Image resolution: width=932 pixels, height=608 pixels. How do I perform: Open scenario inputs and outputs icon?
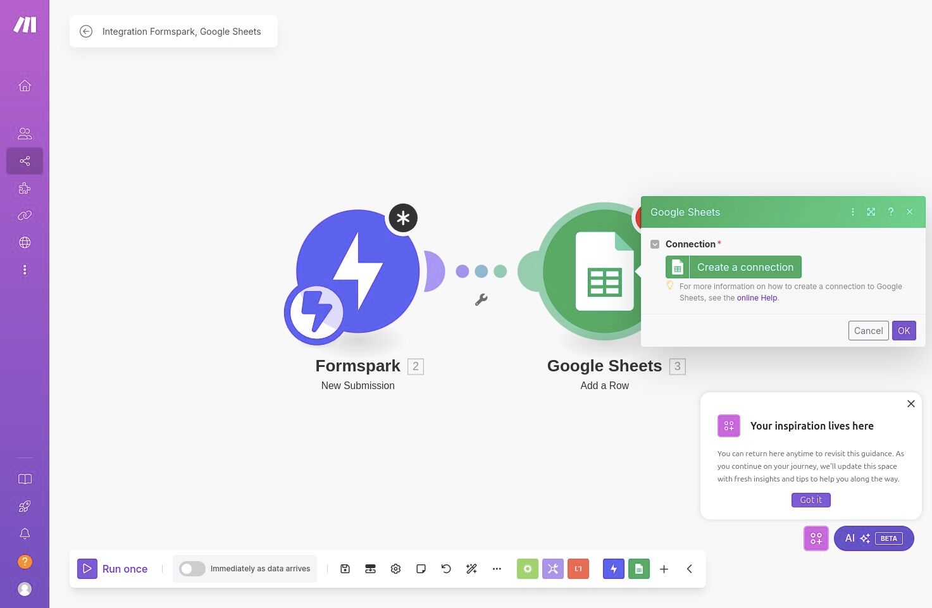click(370, 569)
